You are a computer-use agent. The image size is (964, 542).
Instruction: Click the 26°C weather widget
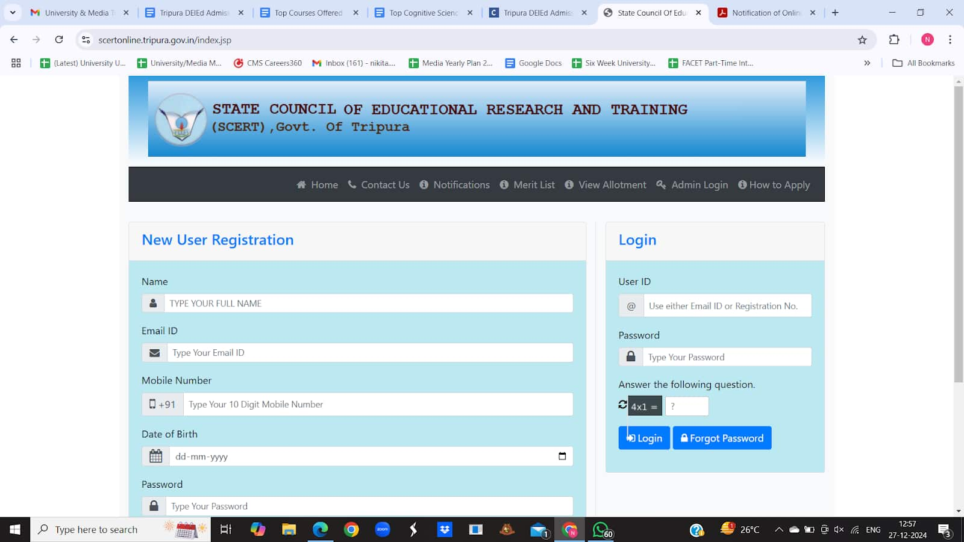740,529
